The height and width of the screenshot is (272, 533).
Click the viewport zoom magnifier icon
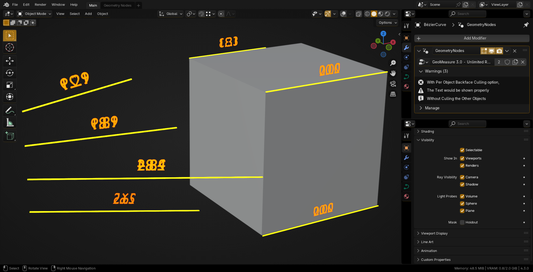coord(393,63)
